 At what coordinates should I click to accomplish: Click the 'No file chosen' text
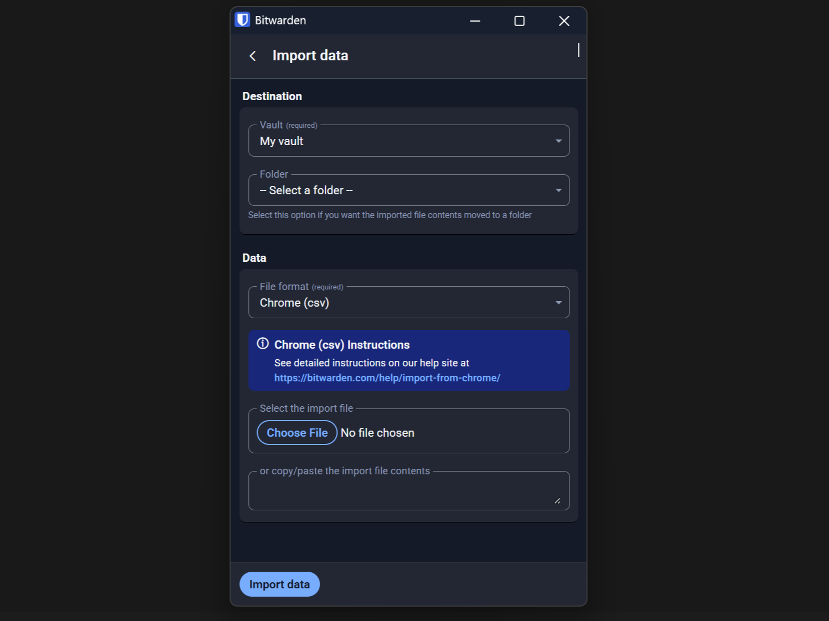tap(377, 433)
